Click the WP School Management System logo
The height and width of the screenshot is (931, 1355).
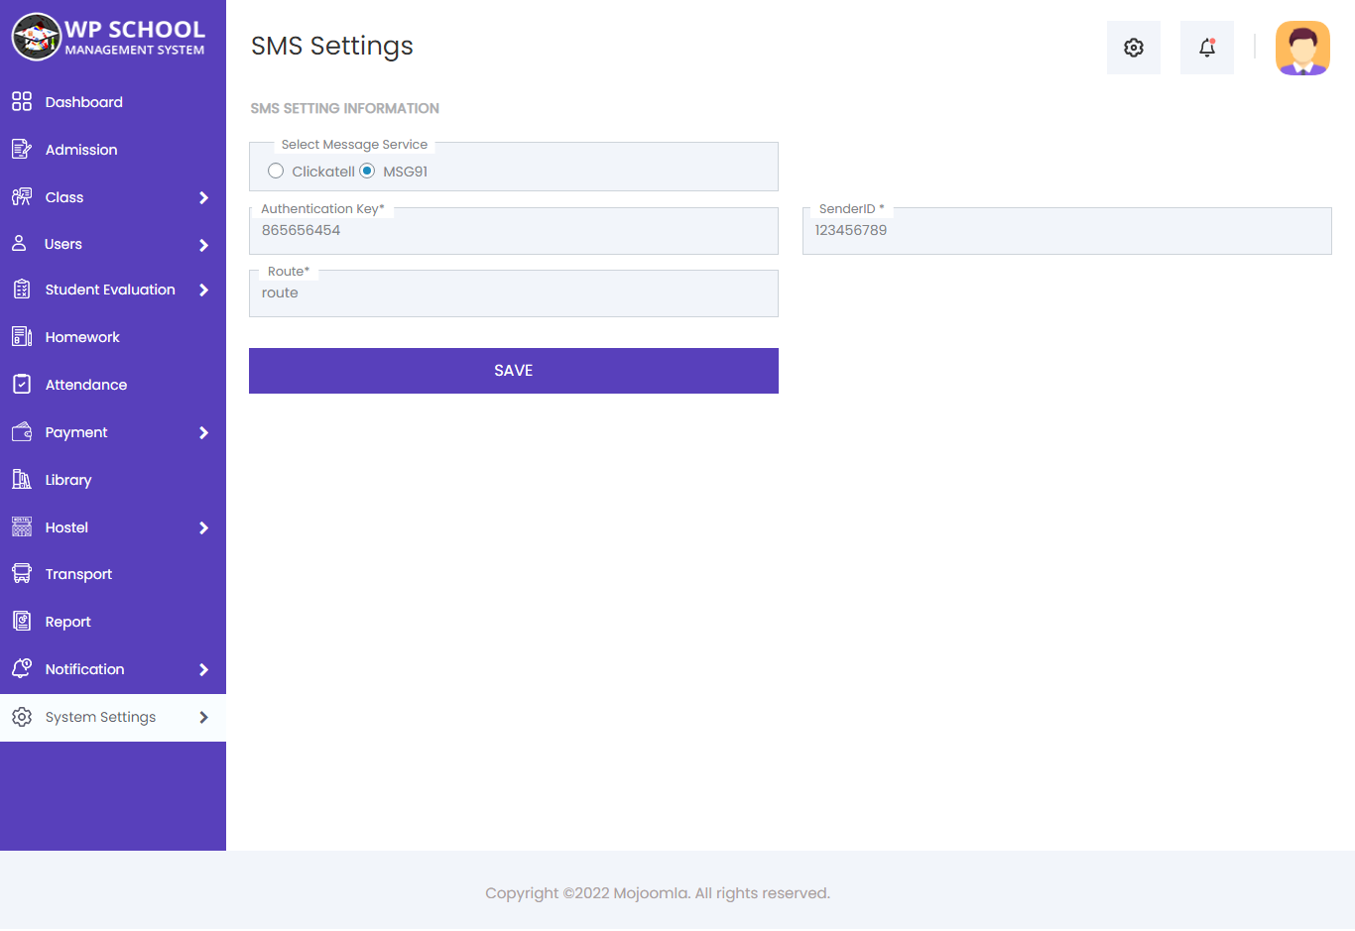click(108, 37)
